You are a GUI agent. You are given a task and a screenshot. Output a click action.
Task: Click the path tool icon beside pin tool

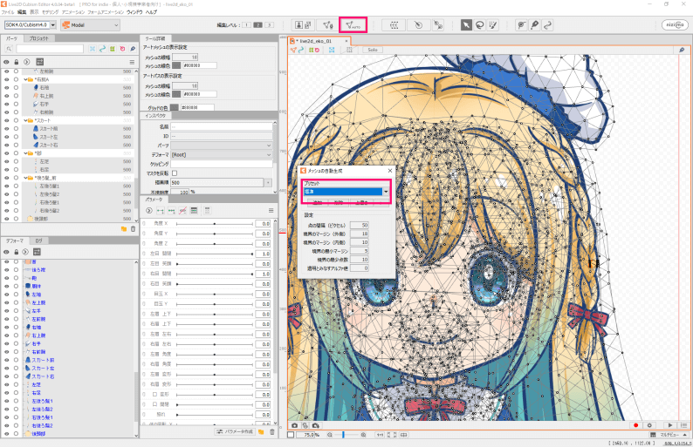click(547, 25)
